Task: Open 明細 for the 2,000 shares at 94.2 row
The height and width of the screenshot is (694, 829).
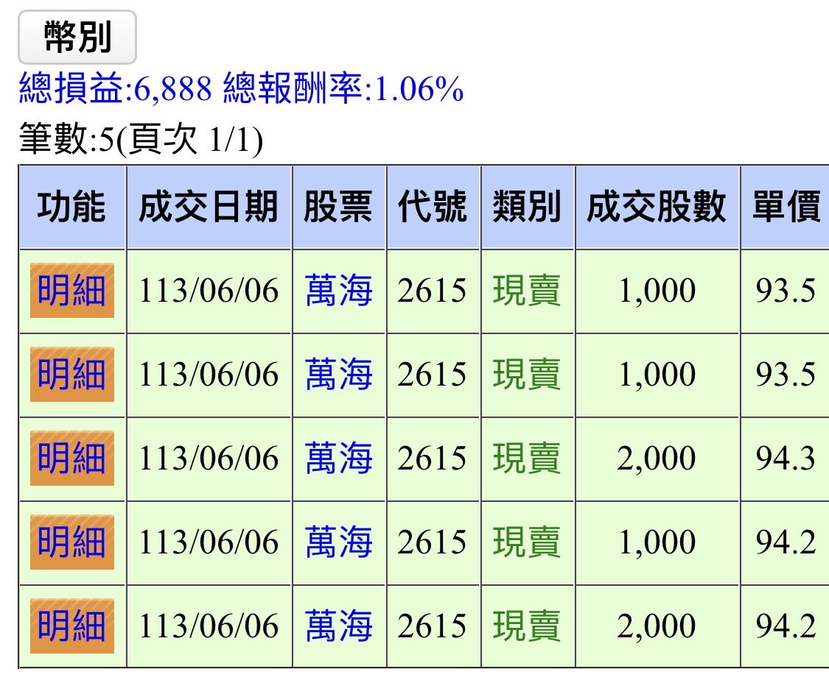Action: [72, 626]
